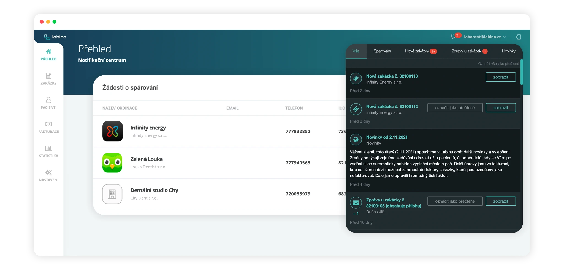Click Označit vše jako přečtené link
This screenshot has height=271, width=564.
click(498, 64)
